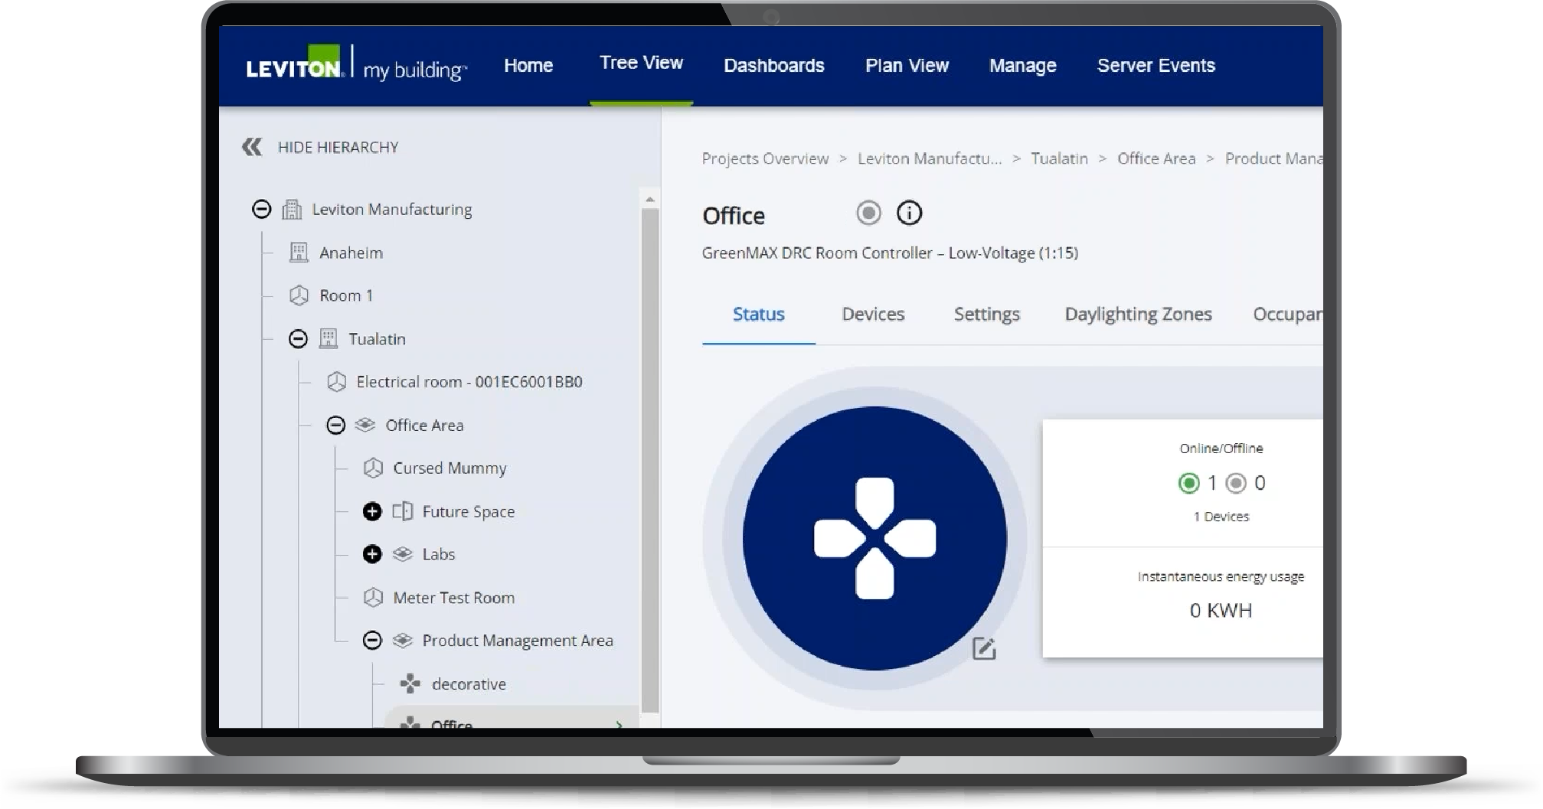
Task: Click the Future Space door icon
Action: (403, 511)
